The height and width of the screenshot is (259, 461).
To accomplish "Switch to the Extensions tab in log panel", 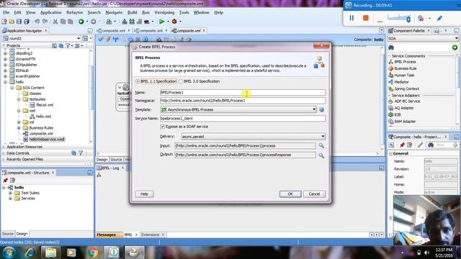I will coord(150,235).
